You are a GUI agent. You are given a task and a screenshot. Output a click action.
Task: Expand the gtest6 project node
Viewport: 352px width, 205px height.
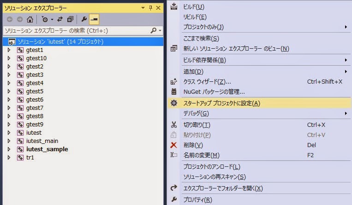click(9, 99)
